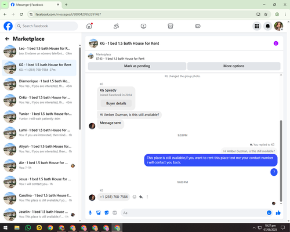
Task: Choose a GIF icon
Action: 115,213
